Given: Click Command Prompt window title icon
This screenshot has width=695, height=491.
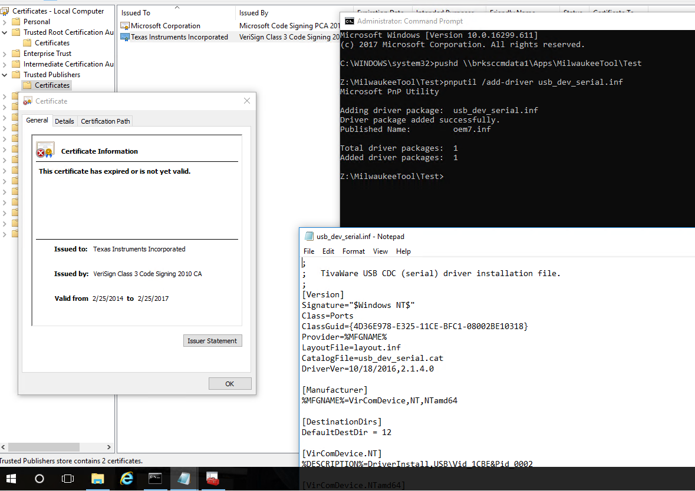Looking at the screenshot, I should [x=350, y=21].
